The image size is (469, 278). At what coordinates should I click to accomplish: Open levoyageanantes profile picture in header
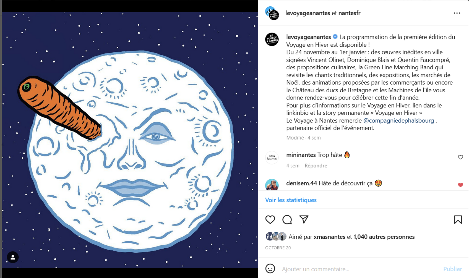click(x=272, y=13)
